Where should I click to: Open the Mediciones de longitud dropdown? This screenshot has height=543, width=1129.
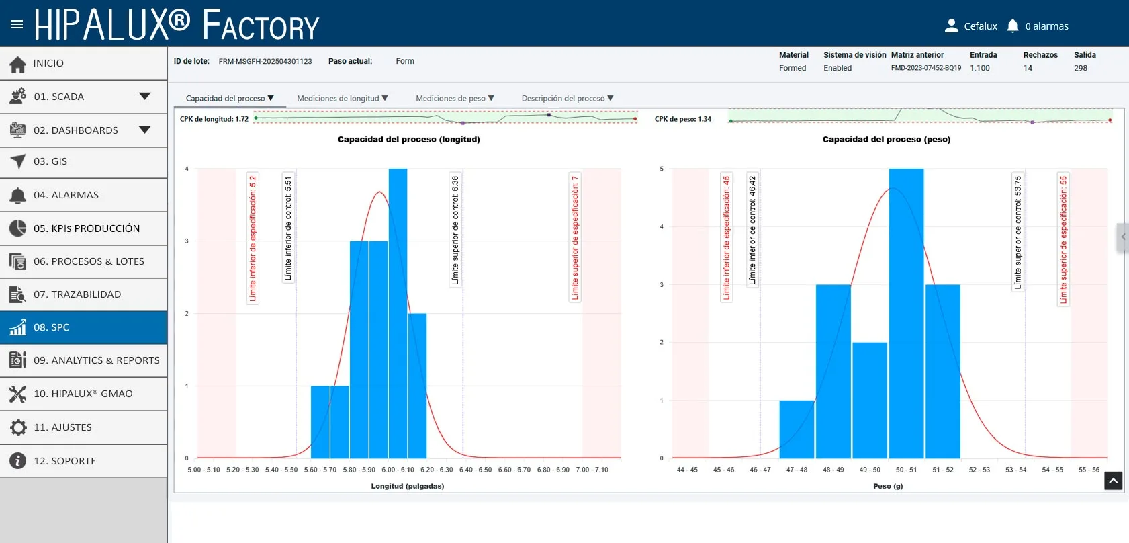343,98
